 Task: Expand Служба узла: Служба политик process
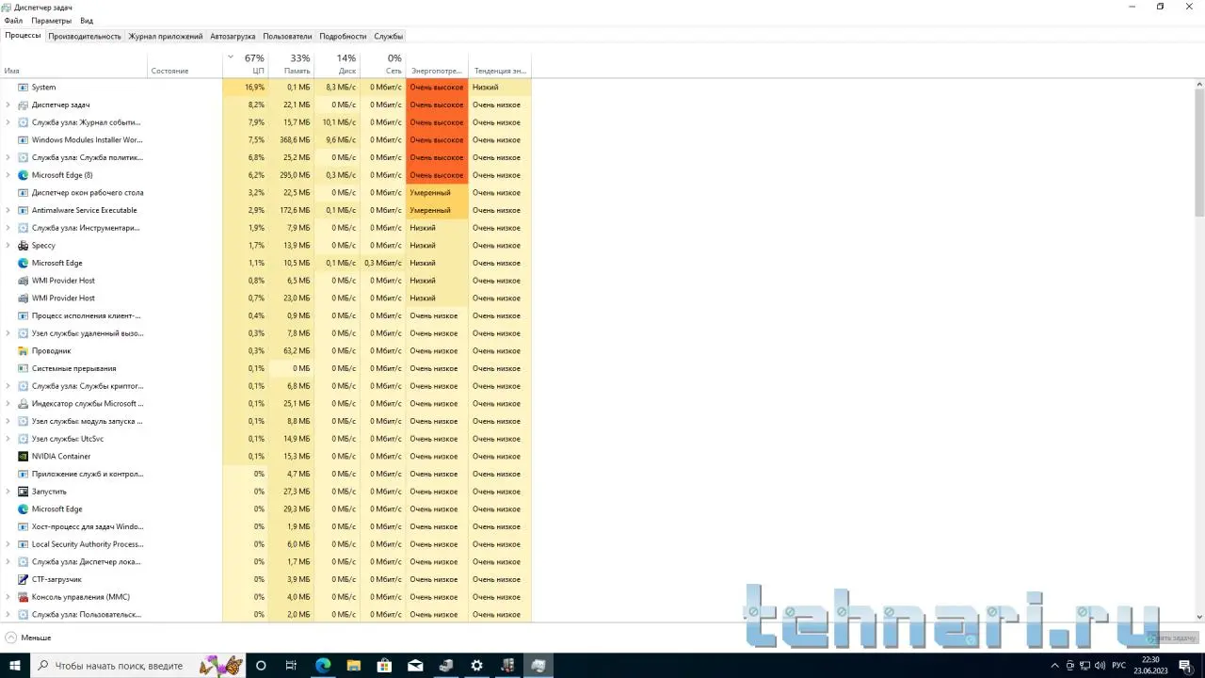(8, 157)
